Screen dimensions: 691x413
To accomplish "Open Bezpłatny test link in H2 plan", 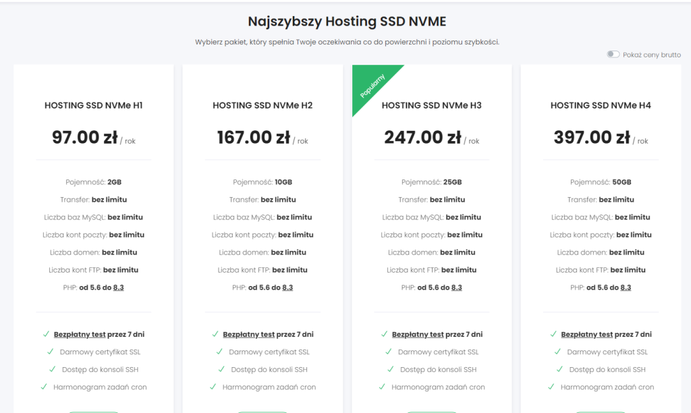I will point(248,334).
